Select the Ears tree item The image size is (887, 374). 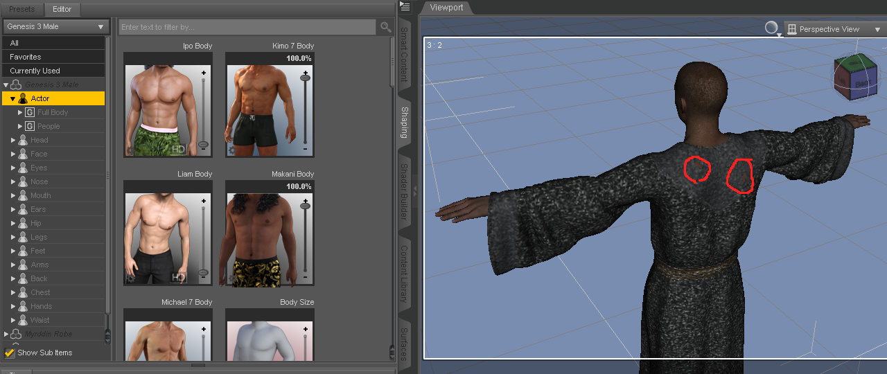click(x=38, y=209)
